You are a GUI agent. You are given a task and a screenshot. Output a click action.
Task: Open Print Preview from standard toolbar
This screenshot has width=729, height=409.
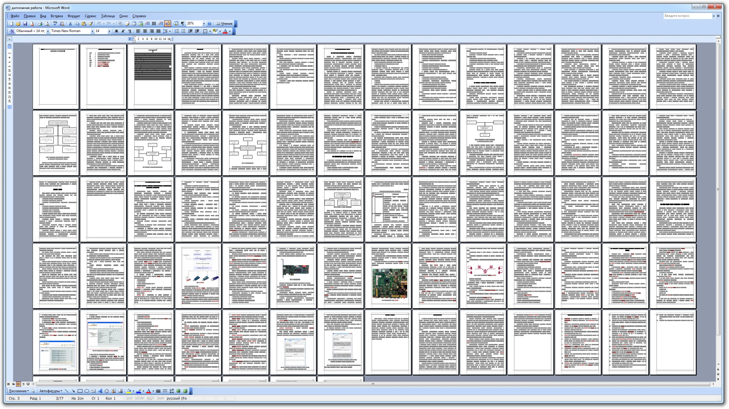click(x=47, y=24)
